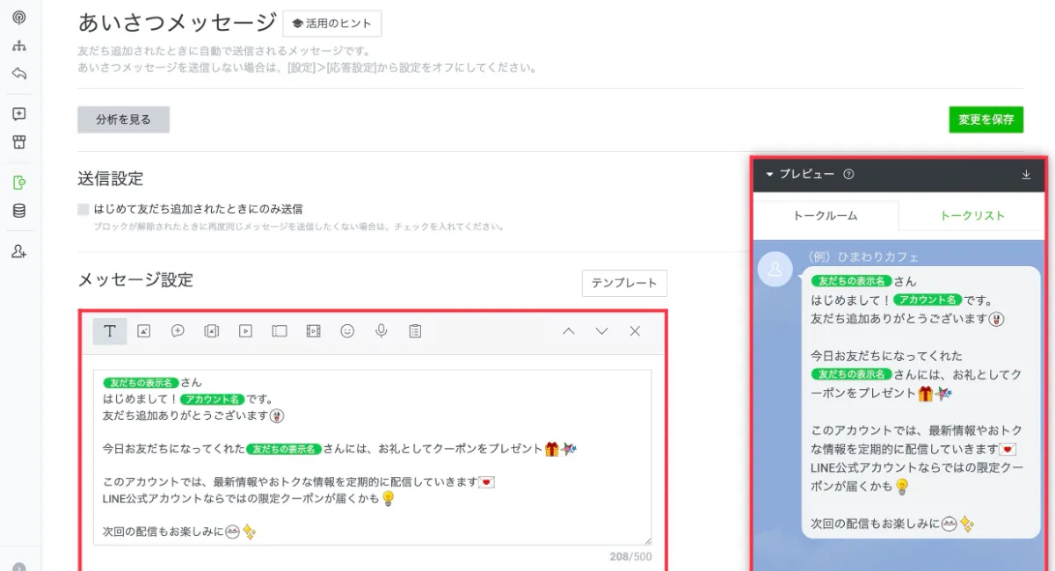Download preview with the download icon
1055x571 pixels.
pos(1026,175)
